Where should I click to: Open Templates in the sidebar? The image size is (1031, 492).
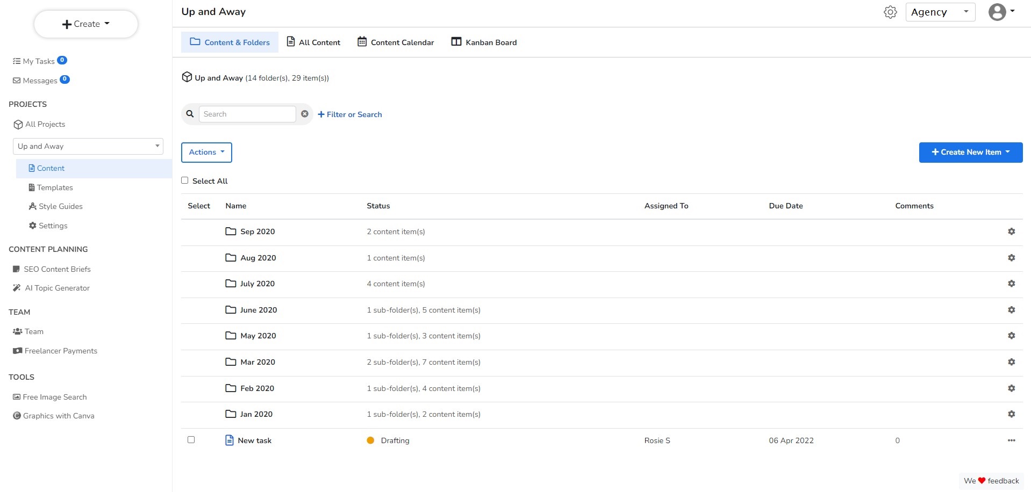pyautogui.click(x=51, y=187)
